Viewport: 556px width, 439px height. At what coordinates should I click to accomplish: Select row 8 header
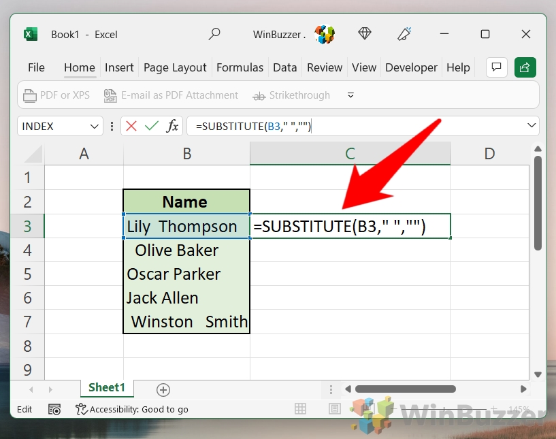click(27, 346)
